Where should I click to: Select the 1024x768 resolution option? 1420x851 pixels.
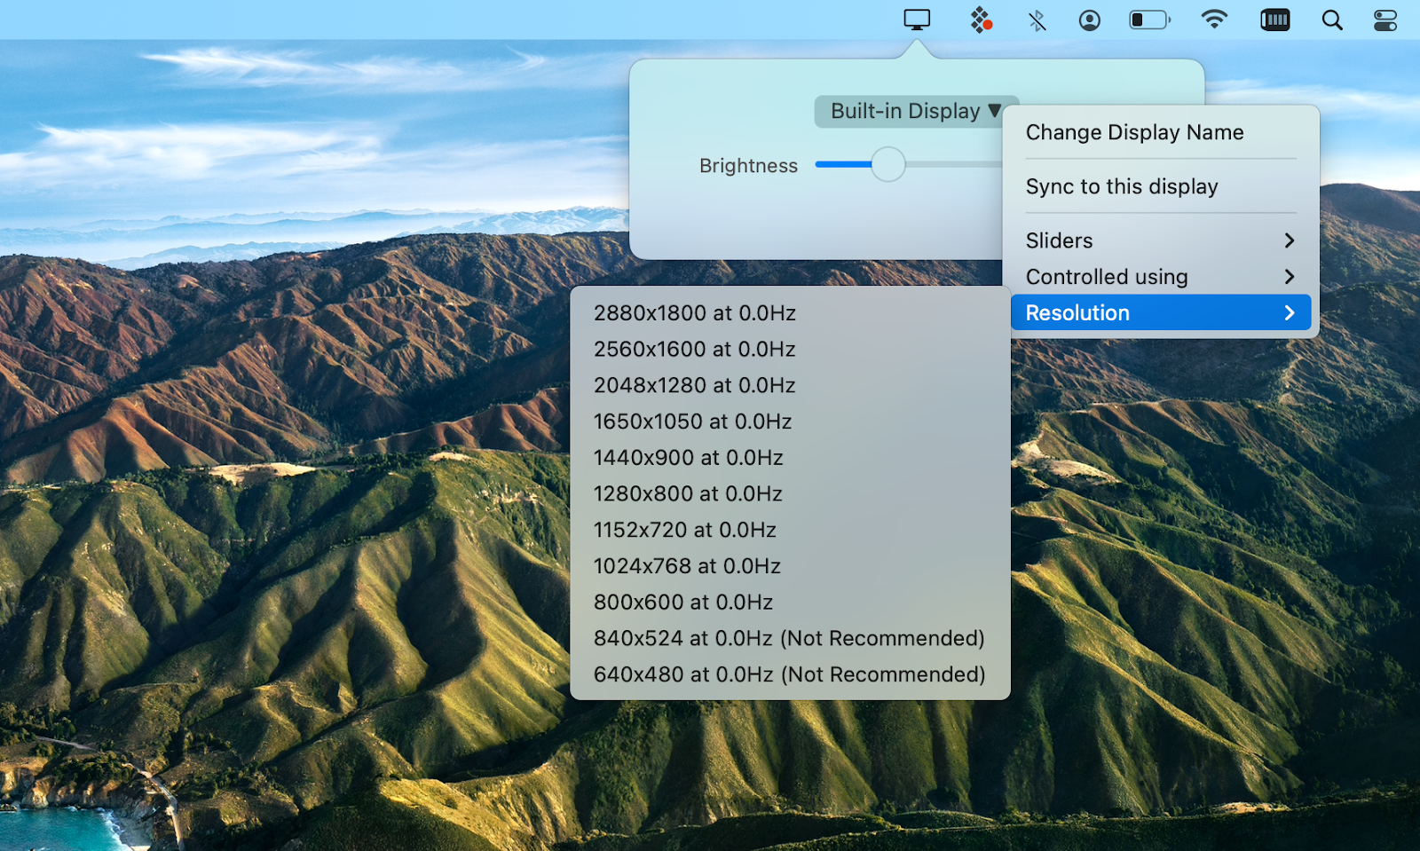point(686,565)
